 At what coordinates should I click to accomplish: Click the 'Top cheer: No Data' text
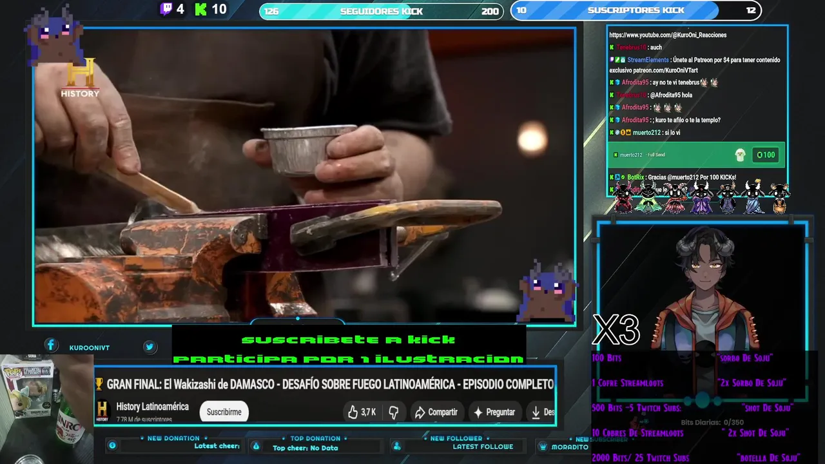pyautogui.click(x=305, y=448)
